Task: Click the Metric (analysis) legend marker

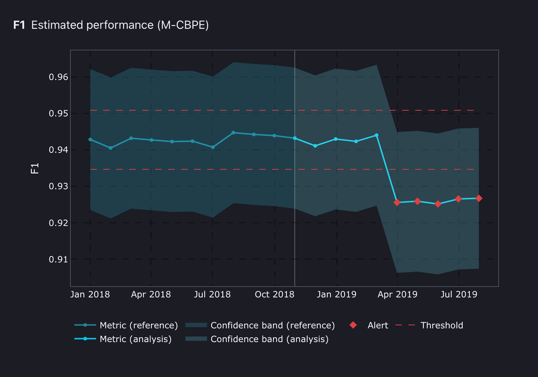Action: click(x=85, y=339)
